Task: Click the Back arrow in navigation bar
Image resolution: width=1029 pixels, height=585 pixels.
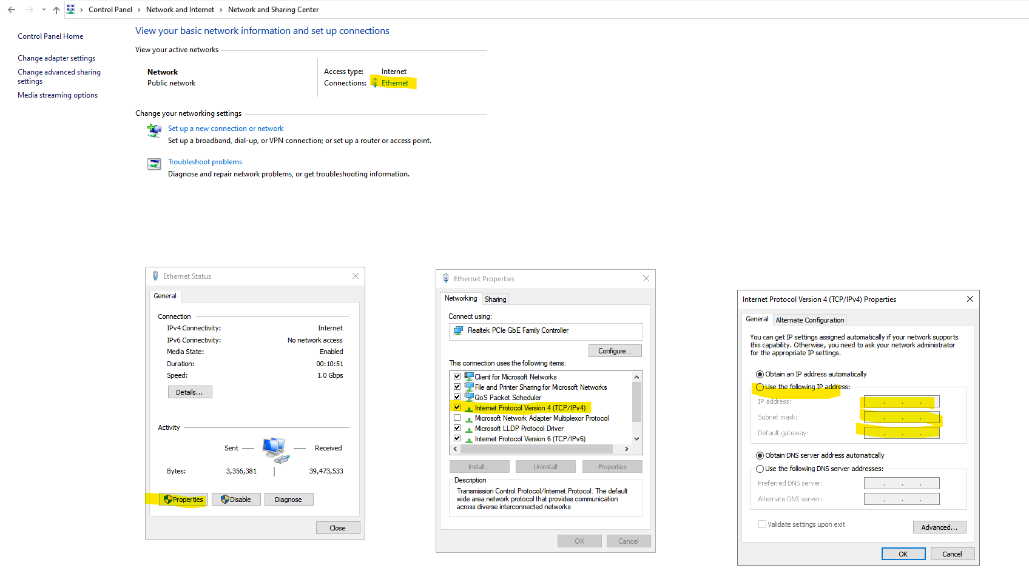Action: click(12, 10)
